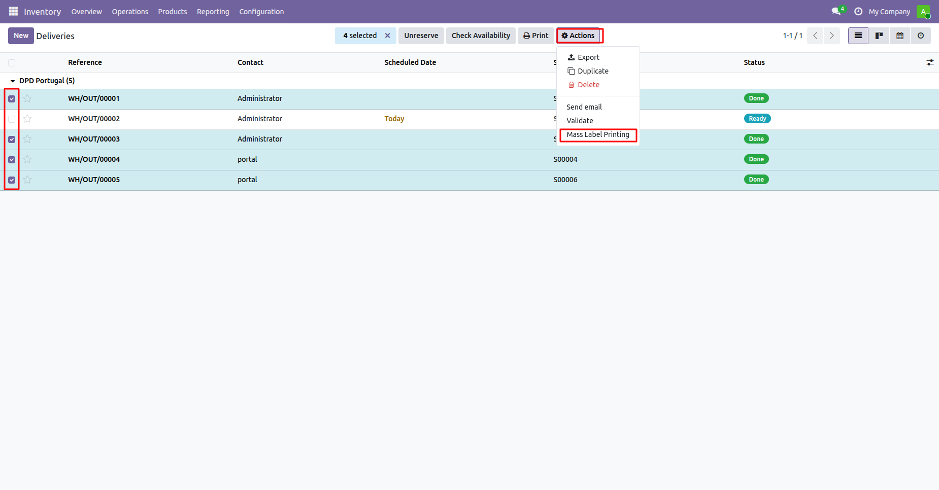Click Done status of WH/OUT/00001

point(756,98)
